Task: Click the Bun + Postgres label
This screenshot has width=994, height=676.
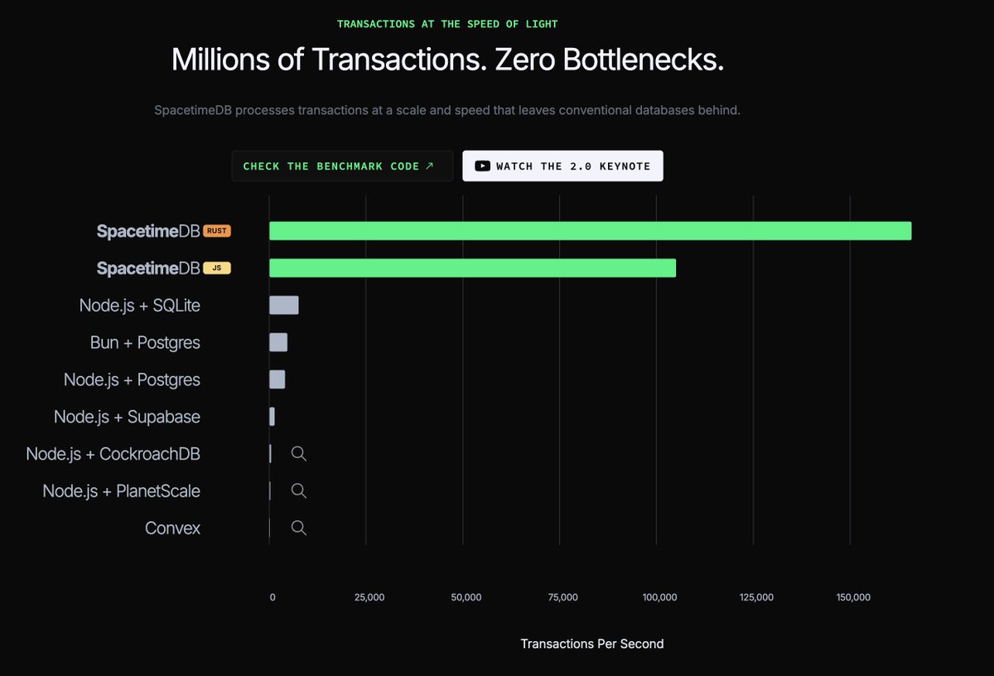Action: pos(145,342)
